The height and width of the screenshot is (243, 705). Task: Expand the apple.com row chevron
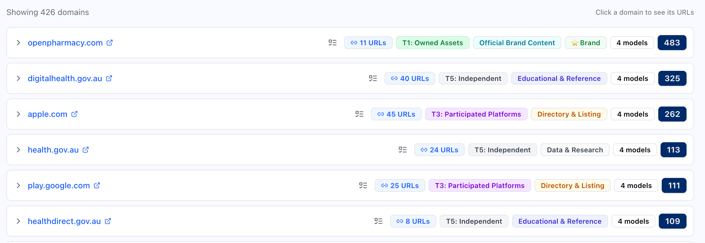pyautogui.click(x=18, y=114)
